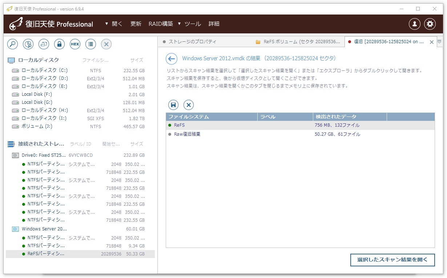This screenshot has height=278, width=447.
Task: Select ReFSパーティション at sector 20289536
Action: pos(80,254)
